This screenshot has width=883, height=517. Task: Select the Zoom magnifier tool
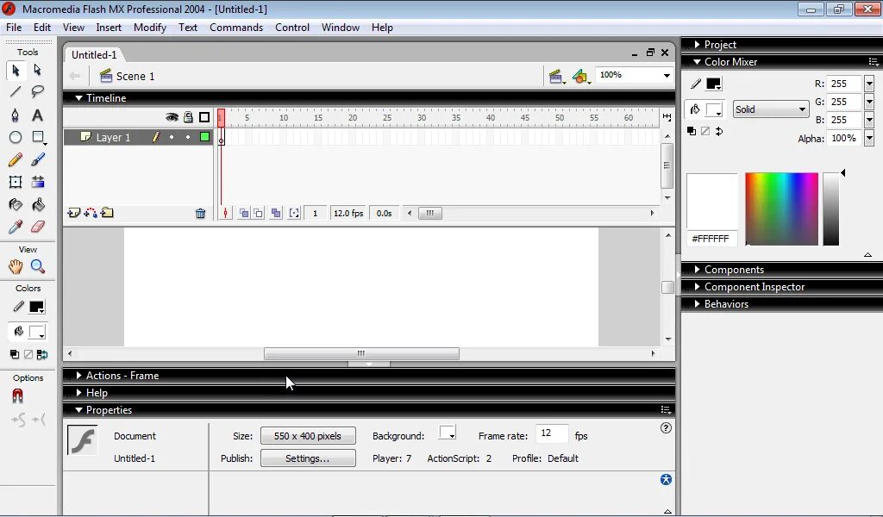[38, 266]
